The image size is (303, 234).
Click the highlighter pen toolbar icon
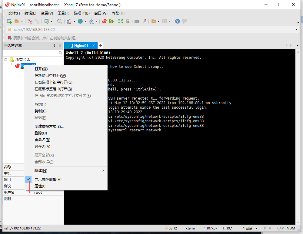pyautogui.click(x=144, y=21)
